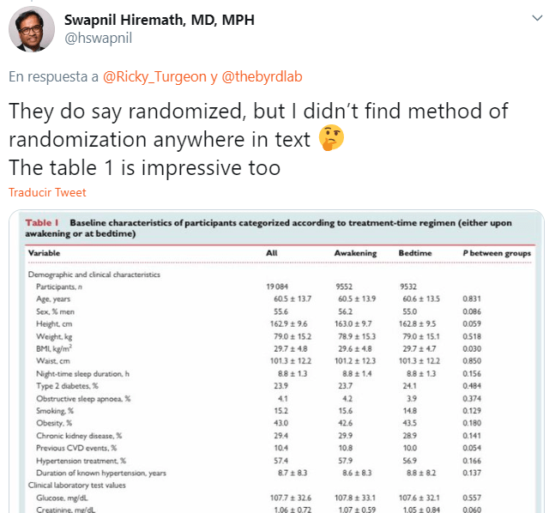This screenshot has width=555, height=513.
Task: Open the @thebyrdlab mention link
Action: (x=262, y=76)
